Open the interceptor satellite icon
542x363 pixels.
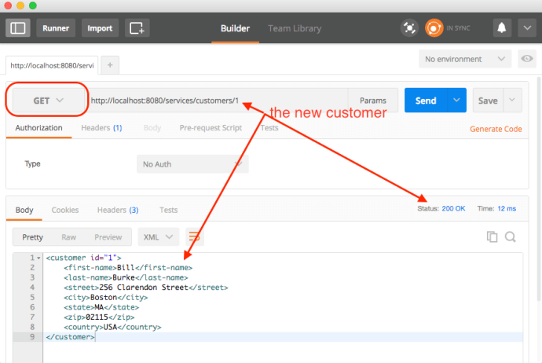click(x=408, y=28)
